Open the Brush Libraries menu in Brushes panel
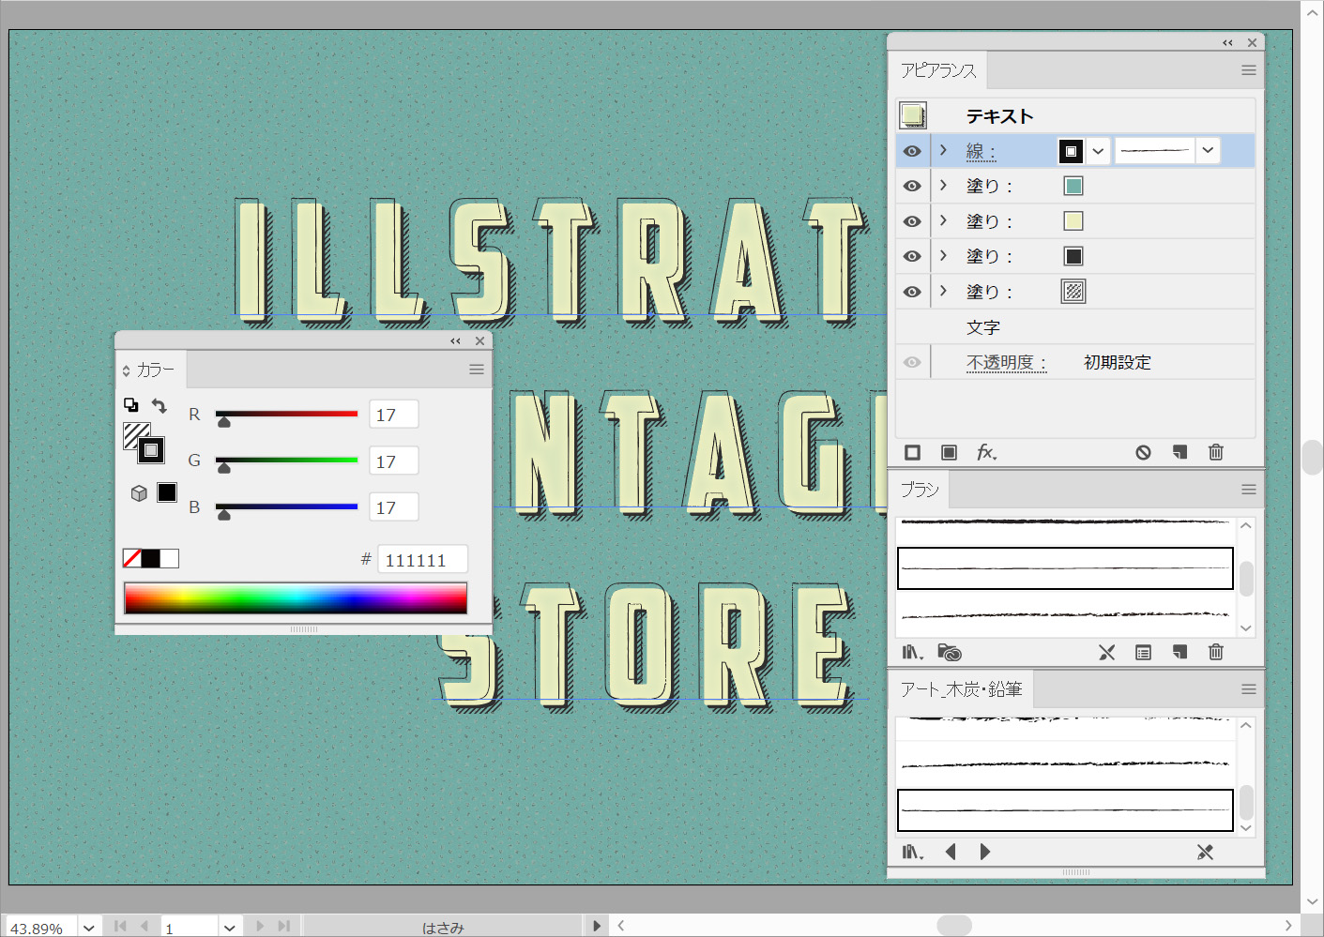This screenshot has height=937, width=1324. 912,653
